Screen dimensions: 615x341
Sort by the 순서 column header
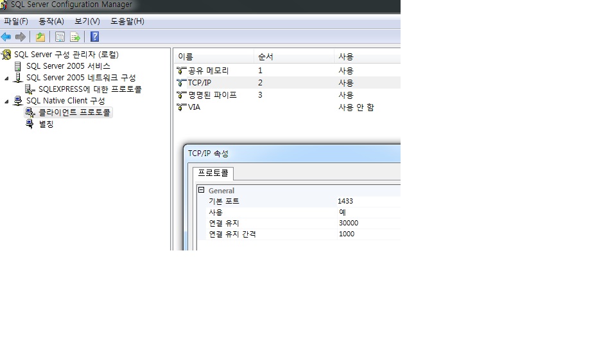pos(294,57)
